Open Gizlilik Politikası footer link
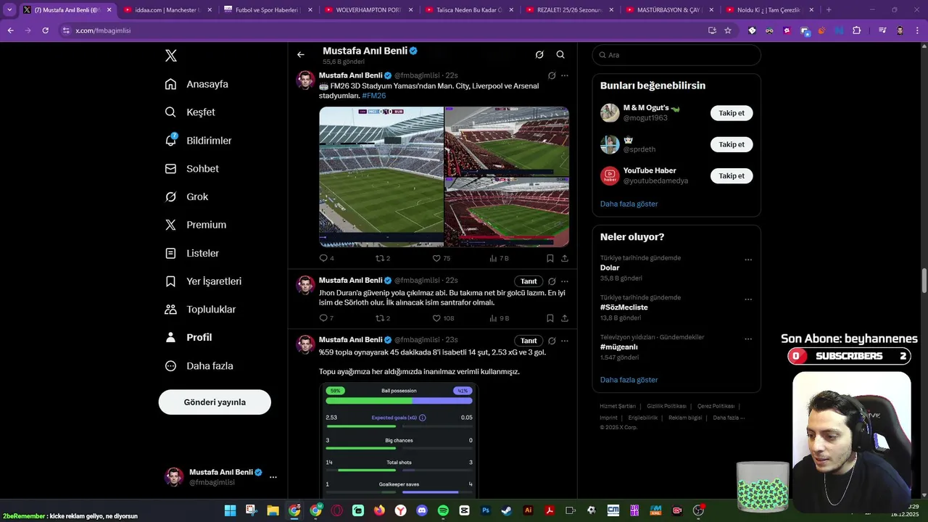This screenshot has width=928, height=522. 666,406
